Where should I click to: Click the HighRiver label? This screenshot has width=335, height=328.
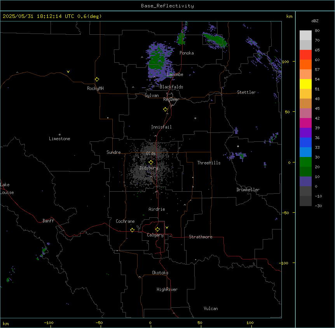tap(167, 289)
